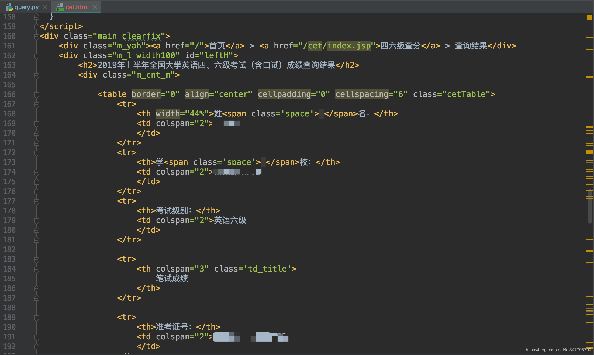Switch to the query.py tab
The image size is (594, 355).
[x=26, y=7]
